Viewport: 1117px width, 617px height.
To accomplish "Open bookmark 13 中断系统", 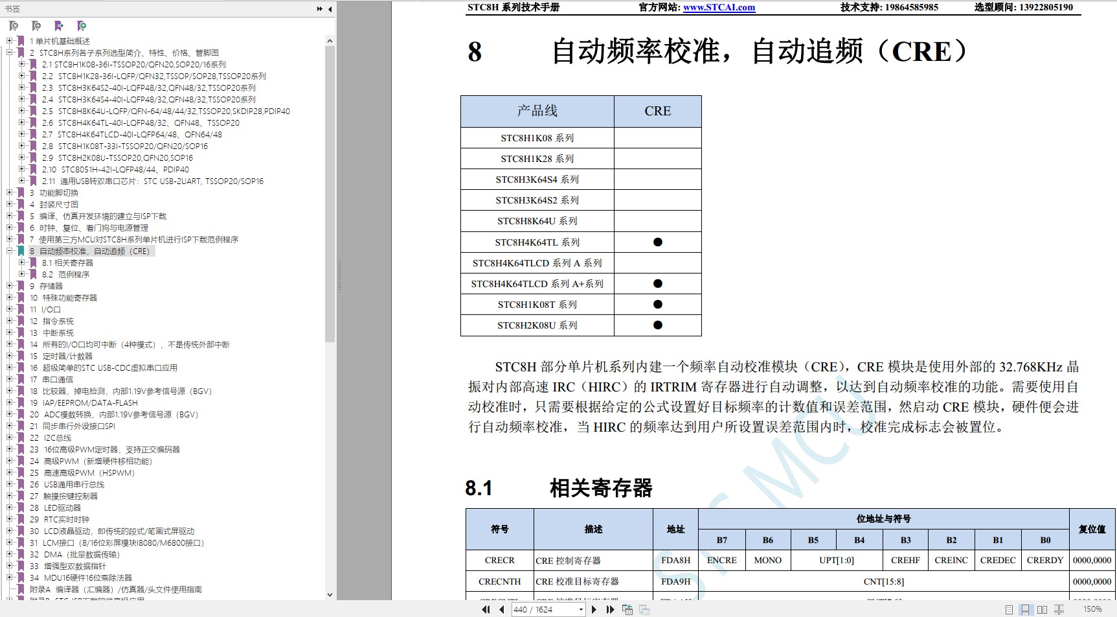I will (52, 332).
